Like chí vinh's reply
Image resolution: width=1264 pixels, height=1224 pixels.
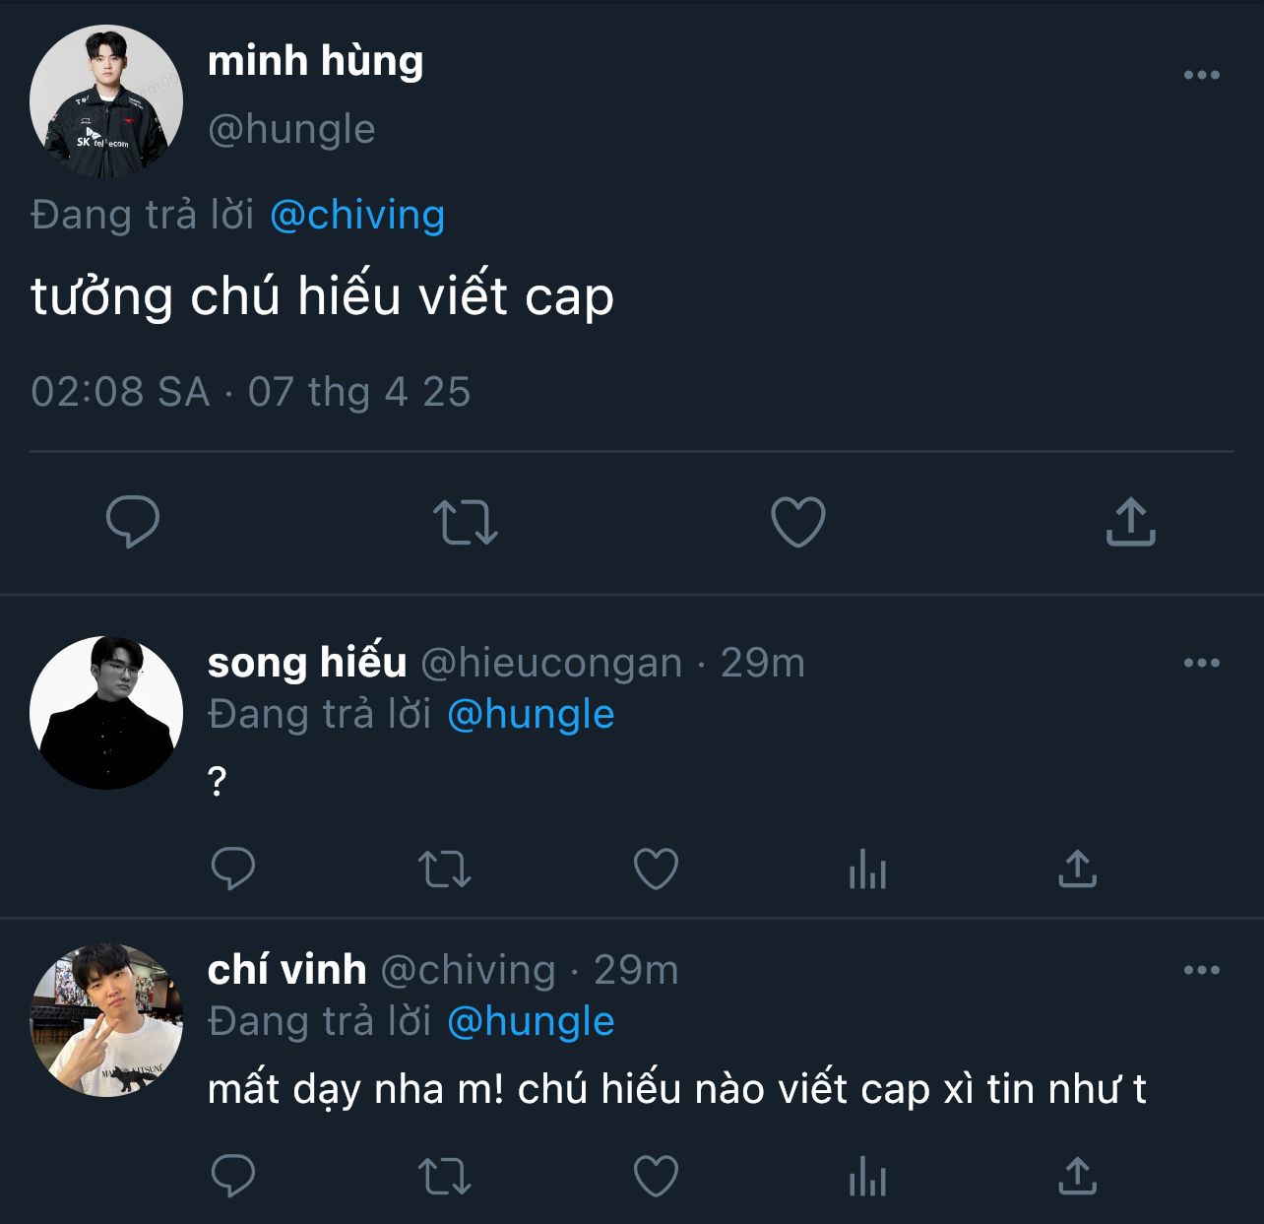click(656, 1176)
